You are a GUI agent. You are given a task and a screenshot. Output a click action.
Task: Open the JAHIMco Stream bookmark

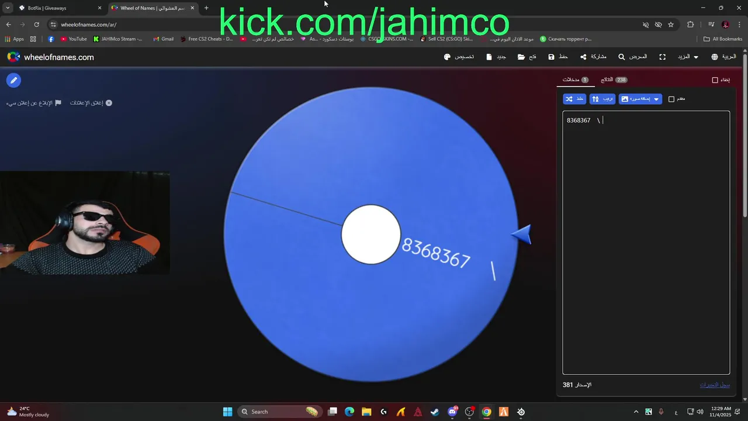(117, 39)
